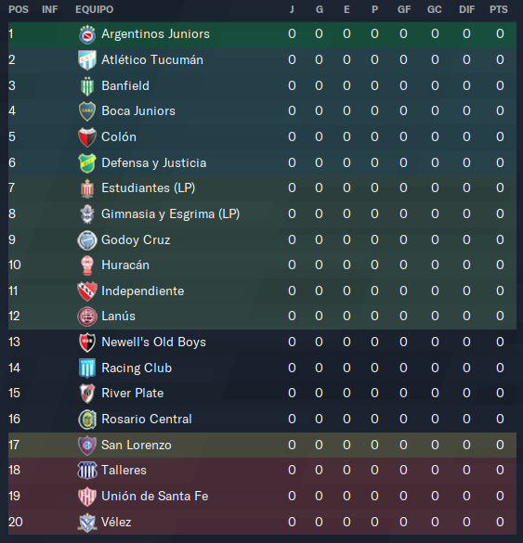Screen dimensions: 523x543
Task: Sort table by PTS column header
Action: point(499,9)
